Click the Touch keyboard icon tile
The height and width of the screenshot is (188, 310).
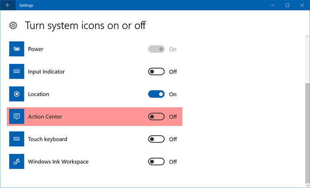[x=17, y=139]
